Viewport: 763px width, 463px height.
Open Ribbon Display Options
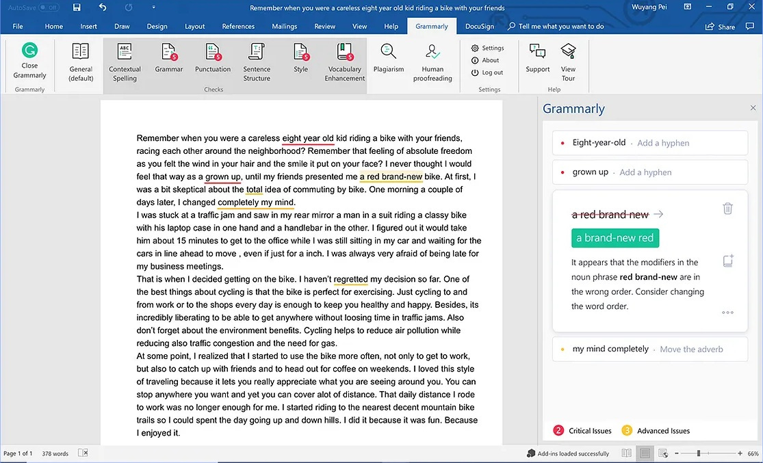pos(688,7)
